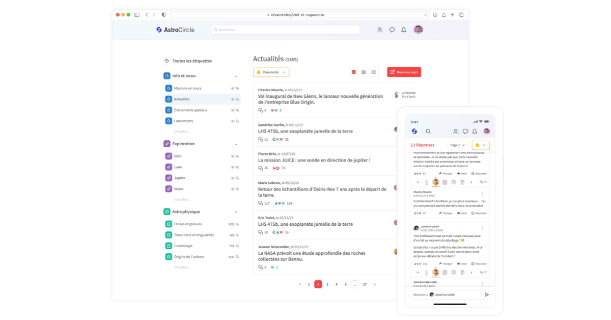Select Missions en cours in the sidebar
This screenshot has width=611, height=320.
(x=187, y=88)
